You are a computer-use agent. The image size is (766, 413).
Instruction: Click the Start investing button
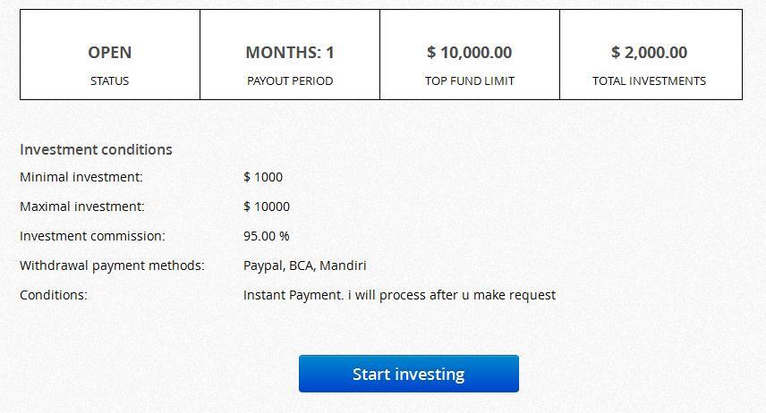click(408, 374)
